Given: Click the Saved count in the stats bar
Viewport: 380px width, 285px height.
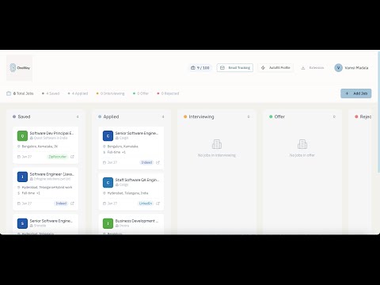Looking at the screenshot, I should coord(51,93).
